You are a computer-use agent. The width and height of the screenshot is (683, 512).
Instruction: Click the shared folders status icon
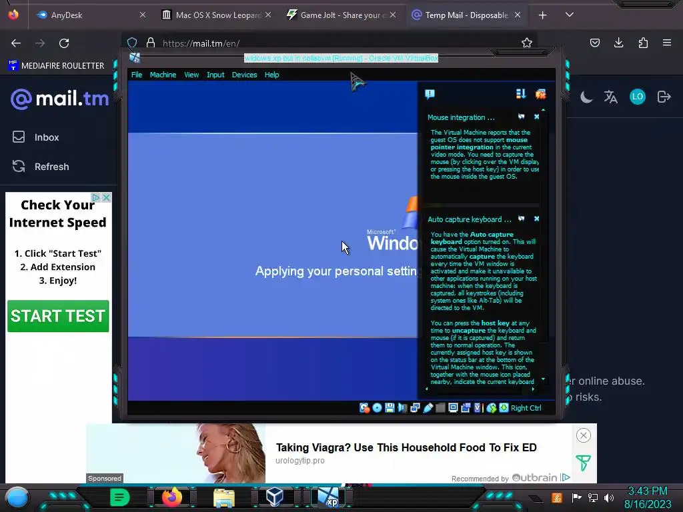click(440, 408)
